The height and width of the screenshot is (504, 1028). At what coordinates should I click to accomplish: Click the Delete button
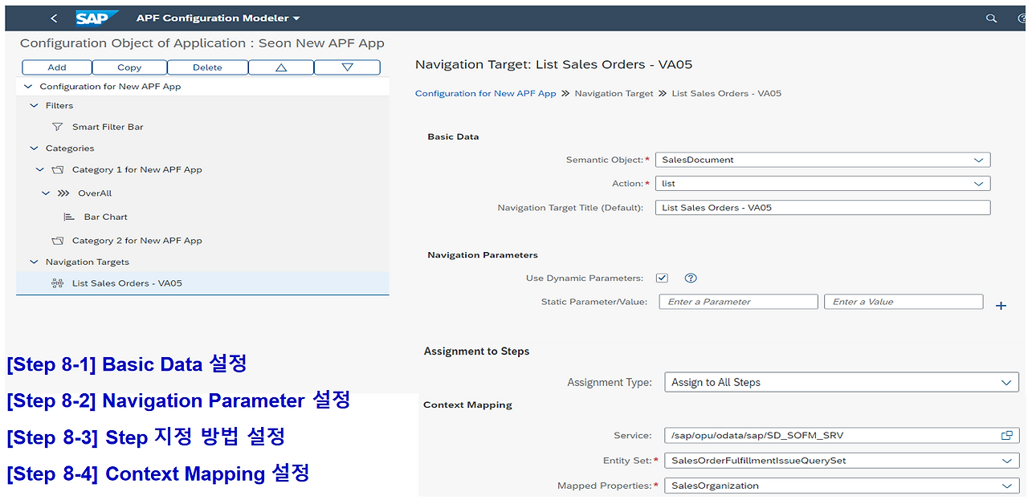click(207, 67)
